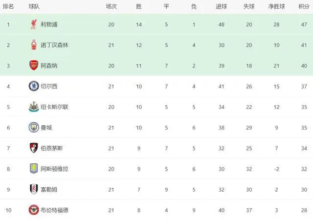The width and height of the screenshot is (313, 219).
Task: Click the Liverpool club crest
Action: pos(33,24)
